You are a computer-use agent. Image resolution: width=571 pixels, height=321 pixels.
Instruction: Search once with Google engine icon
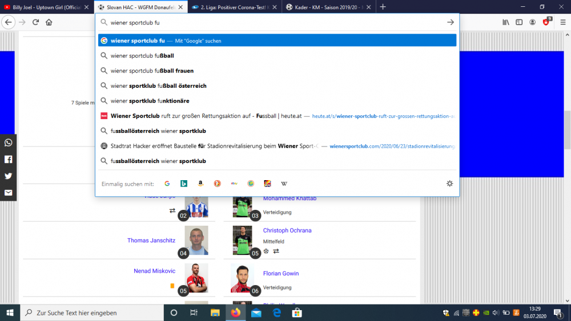[x=167, y=184]
